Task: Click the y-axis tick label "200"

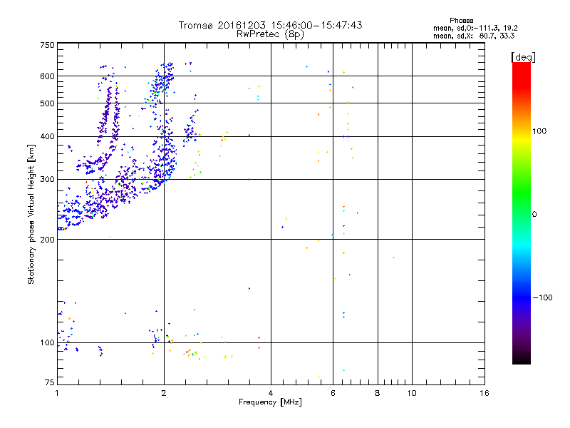Action: pyautogui.click(x=47, y=240)
